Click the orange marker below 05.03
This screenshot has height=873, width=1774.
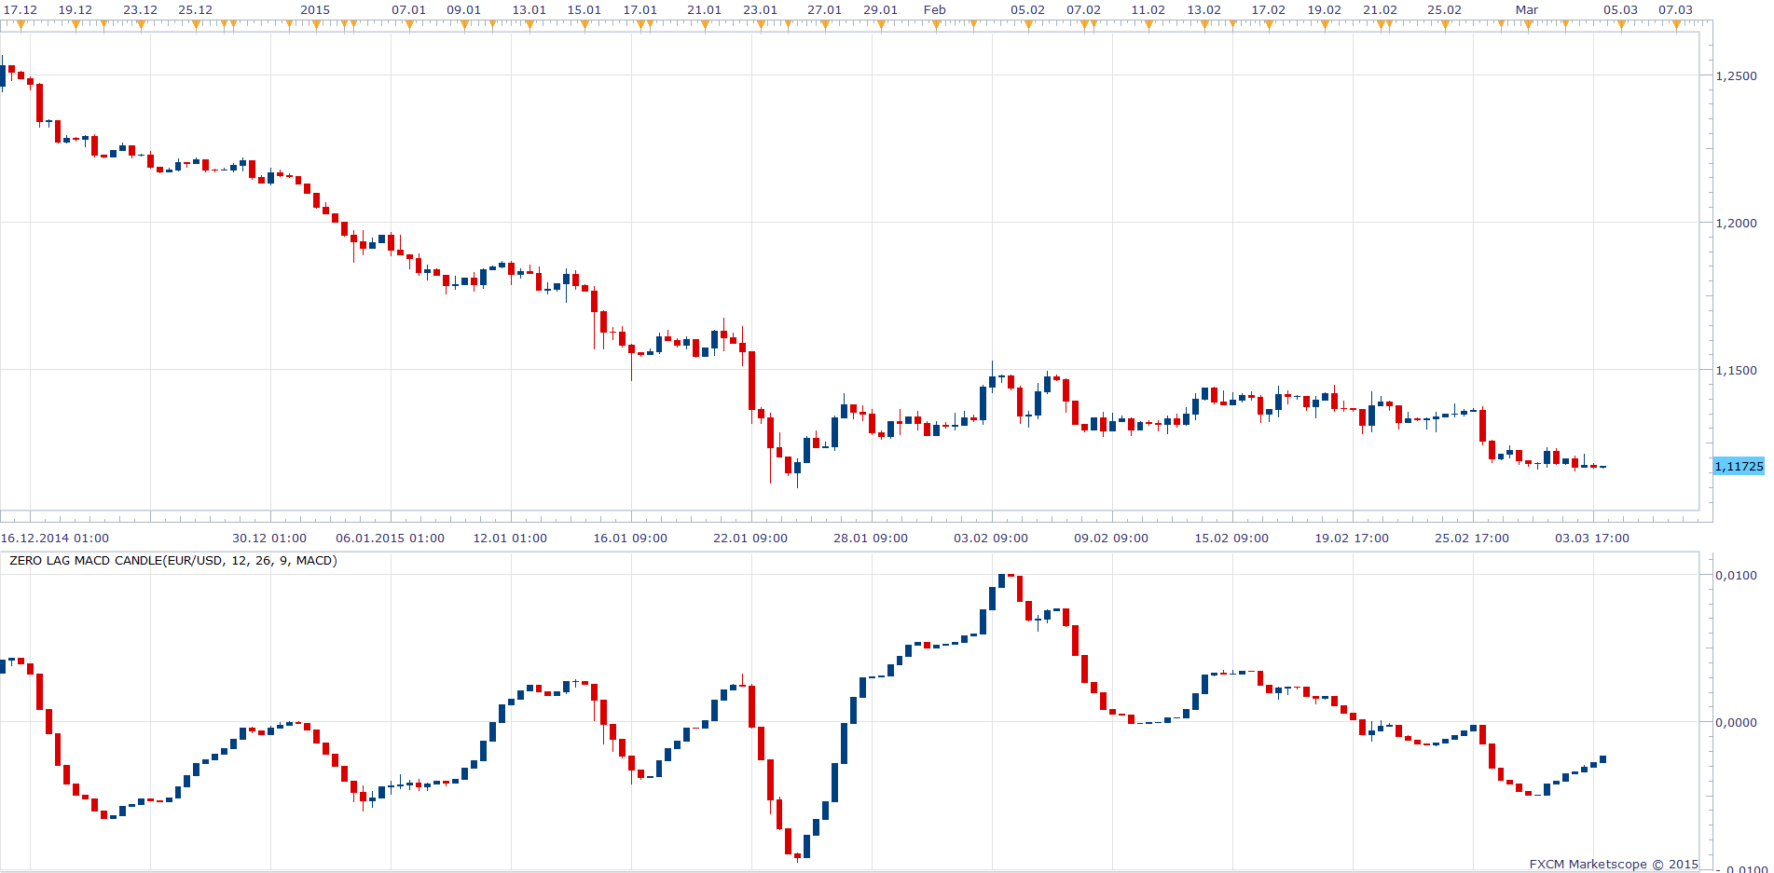click(x=1621, y=26)
